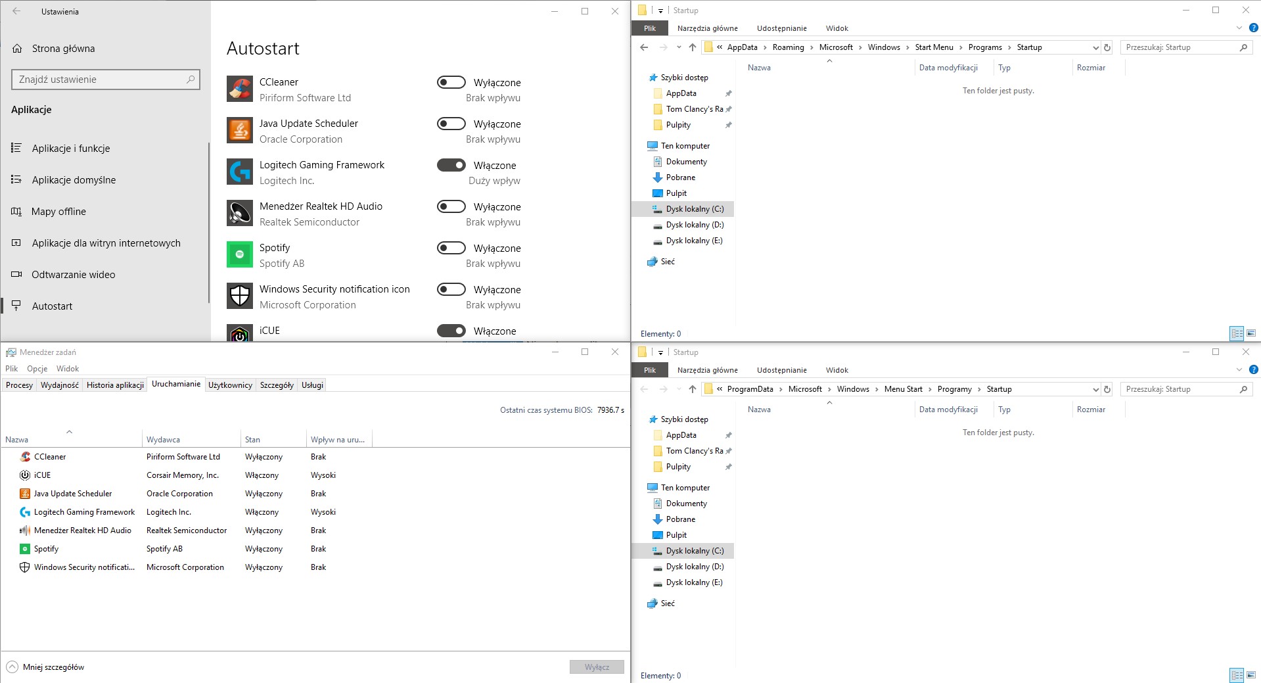Screen dimensions: 1261x683
Task: Open address bar dropdown in bottom Explorer
Action: point(1095,389)
